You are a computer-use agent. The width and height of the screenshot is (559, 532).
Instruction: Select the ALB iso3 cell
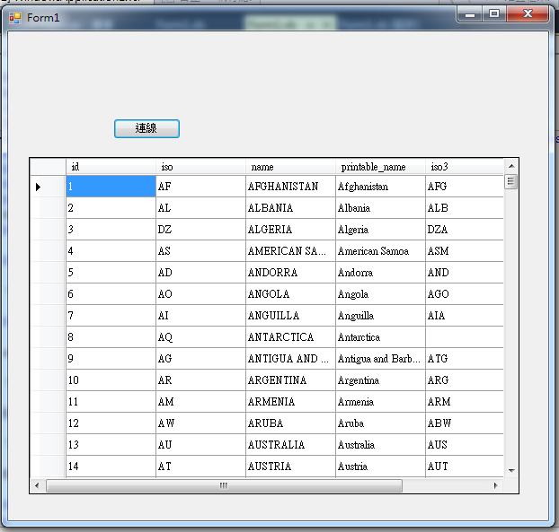[465, 208]
